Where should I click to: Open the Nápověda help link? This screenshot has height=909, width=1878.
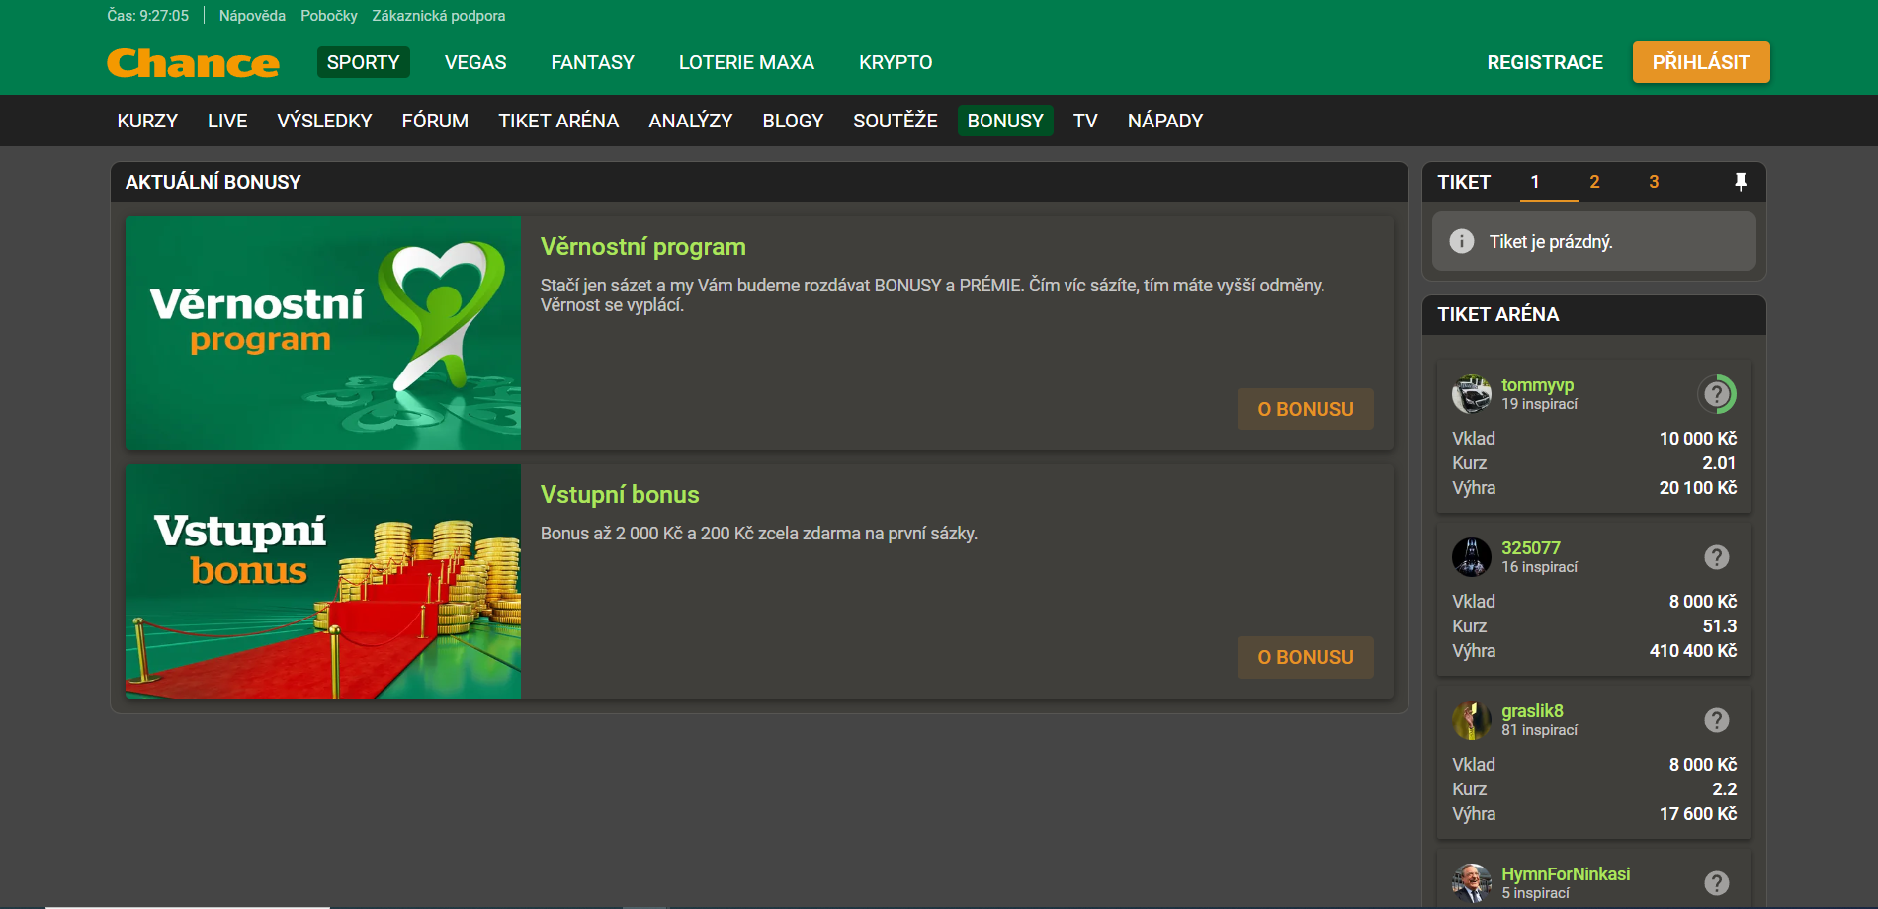click(252, 16)
